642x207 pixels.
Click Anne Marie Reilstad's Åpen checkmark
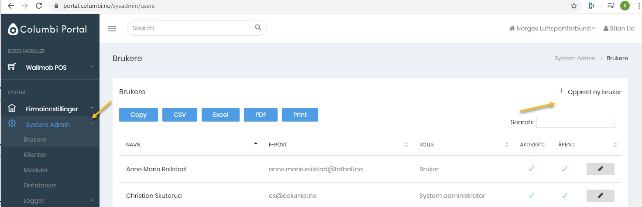[565, 169]
